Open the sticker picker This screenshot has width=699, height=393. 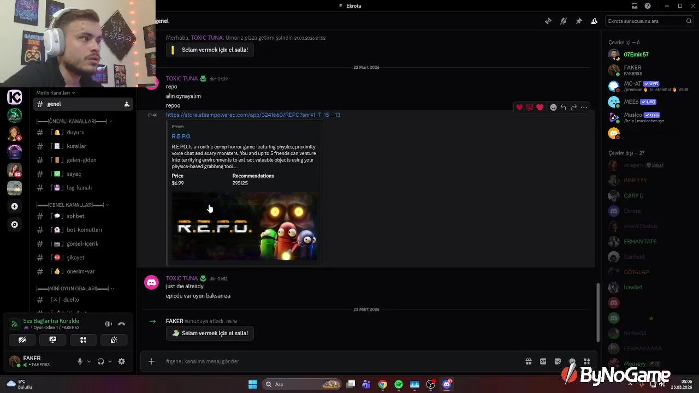coord(558,361)
